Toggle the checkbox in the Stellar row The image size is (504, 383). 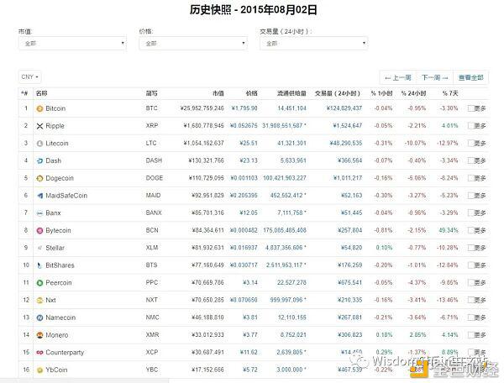point(470,248)
